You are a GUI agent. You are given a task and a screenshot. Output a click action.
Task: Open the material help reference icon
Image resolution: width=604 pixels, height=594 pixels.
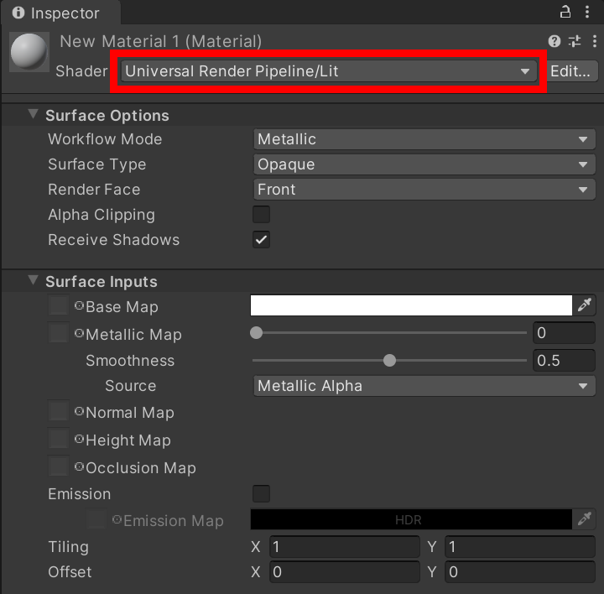555,41
